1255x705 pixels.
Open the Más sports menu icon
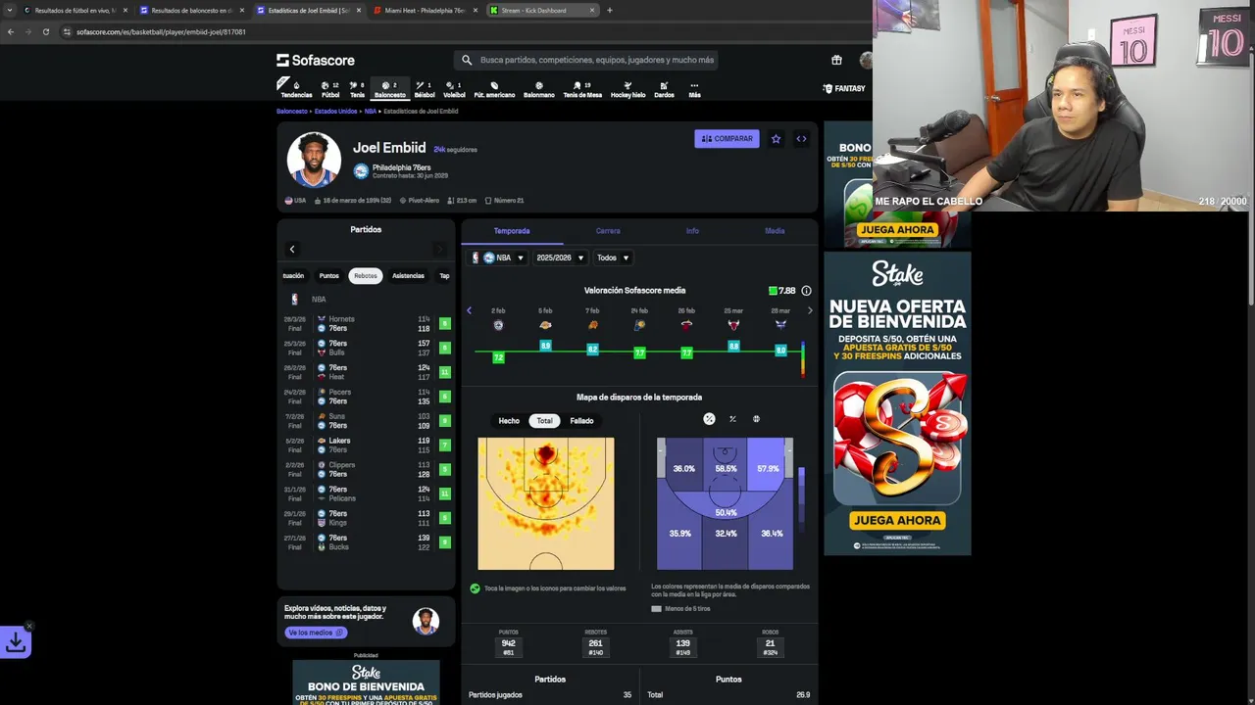pyautogui.click(x=694, y=88)
